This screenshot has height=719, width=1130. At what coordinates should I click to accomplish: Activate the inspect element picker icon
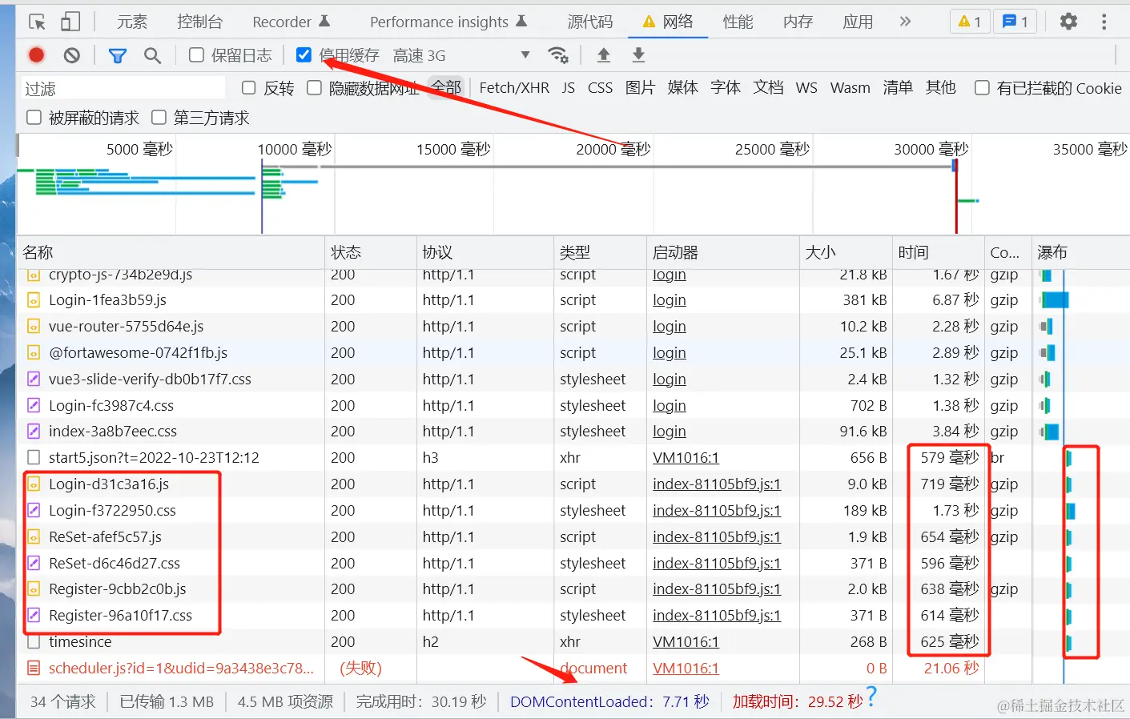[37, 22]
